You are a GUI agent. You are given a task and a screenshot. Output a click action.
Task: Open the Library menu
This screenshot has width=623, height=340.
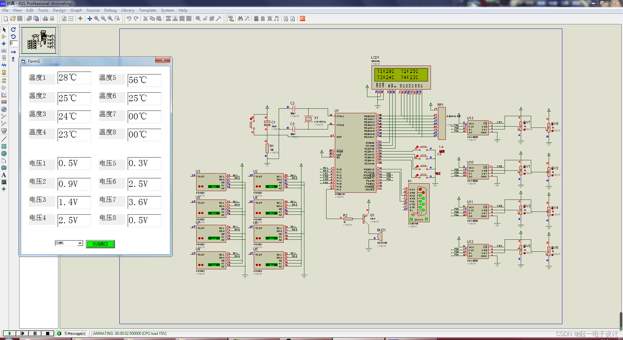coord(128,10)
